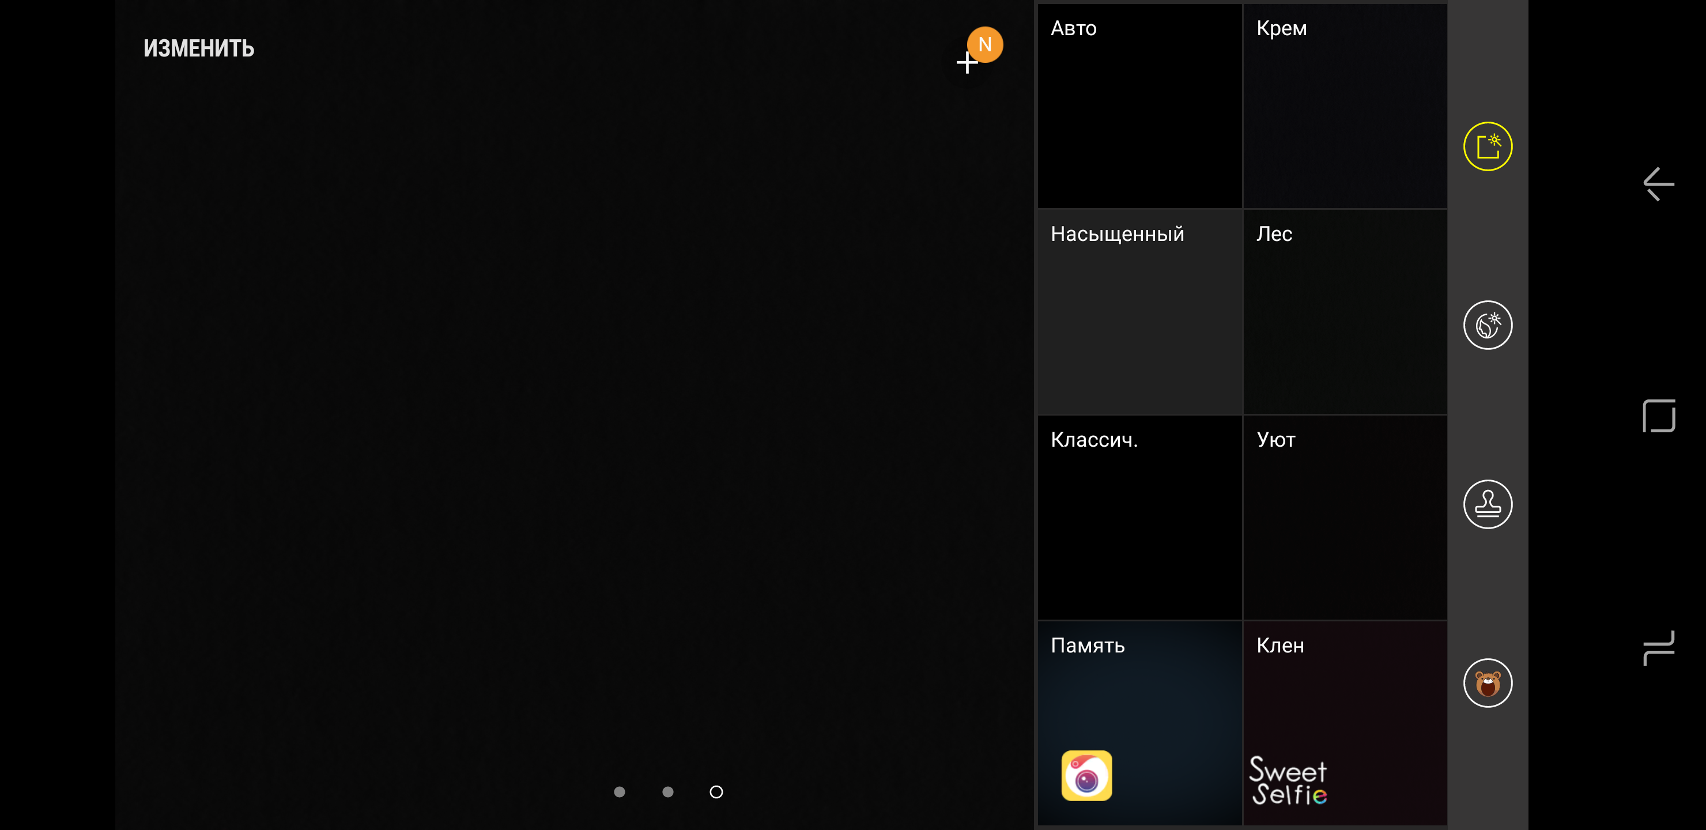Open the face beauty effects icon
The height and width of the screenshot is (830, 1706).
click(1488, 325)
